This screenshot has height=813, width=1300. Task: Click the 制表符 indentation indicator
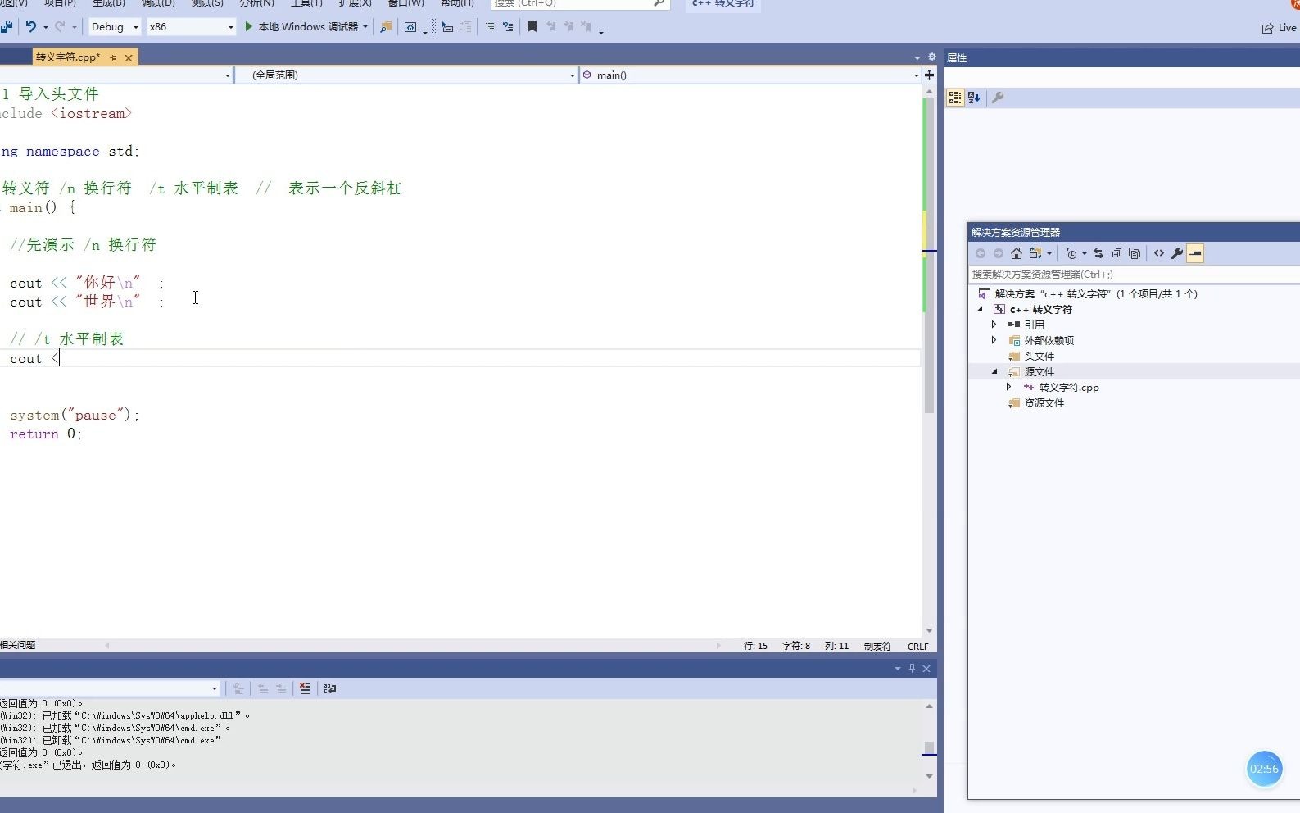(877, 646)
